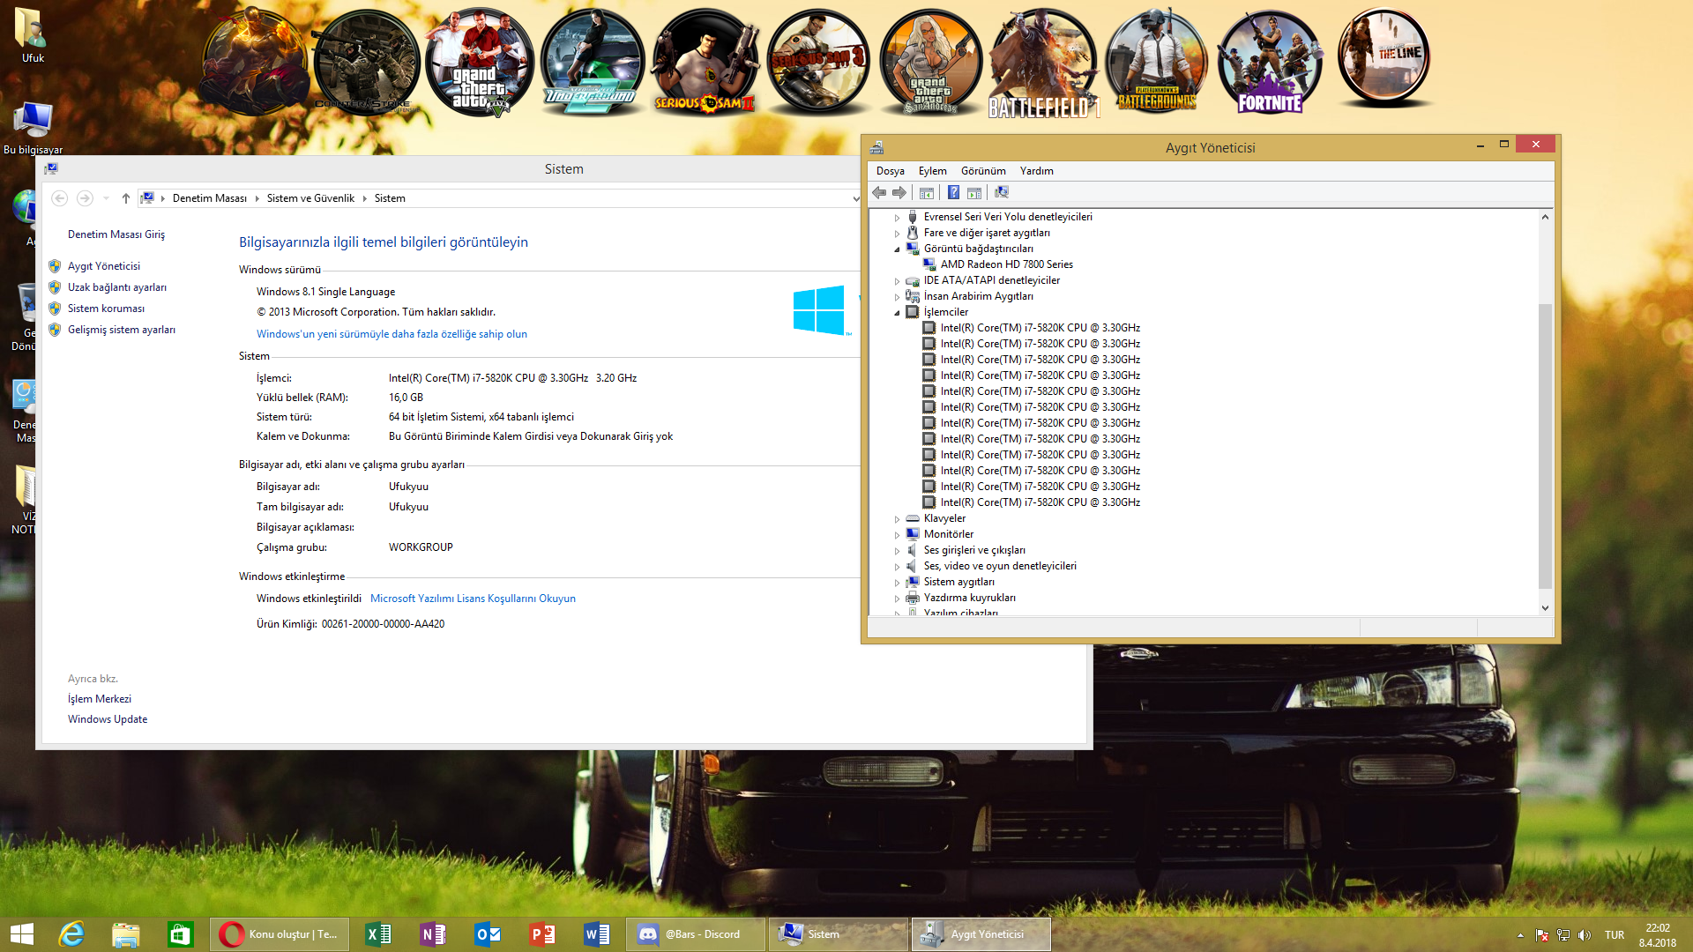Click Sistem ve Güvenlik breadcrumb
This screenshot has width=1693, height=952.
310,198
